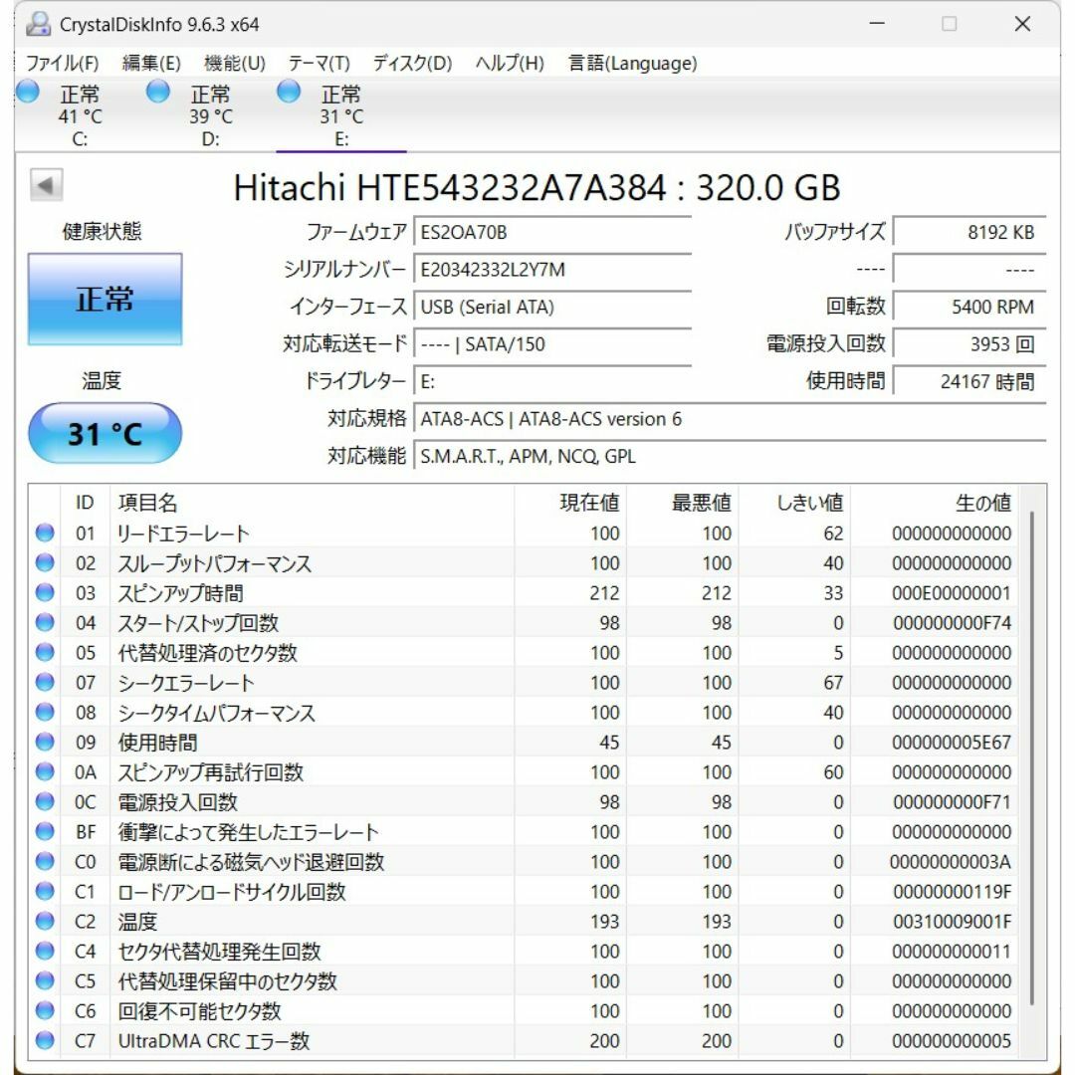Click the power-on hours value 24167 時間

point(969,381)
